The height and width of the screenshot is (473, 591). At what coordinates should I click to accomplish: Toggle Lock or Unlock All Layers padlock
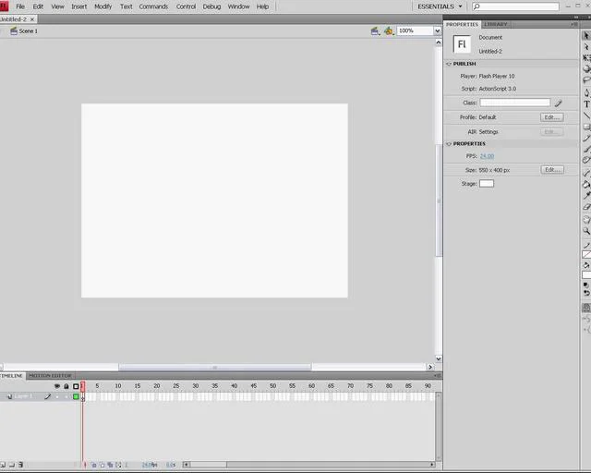66,386
